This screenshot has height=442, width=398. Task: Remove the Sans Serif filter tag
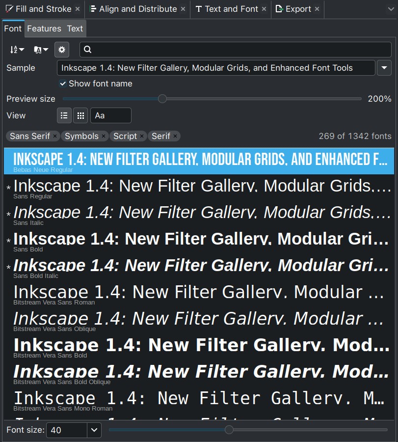coord(55,136)
